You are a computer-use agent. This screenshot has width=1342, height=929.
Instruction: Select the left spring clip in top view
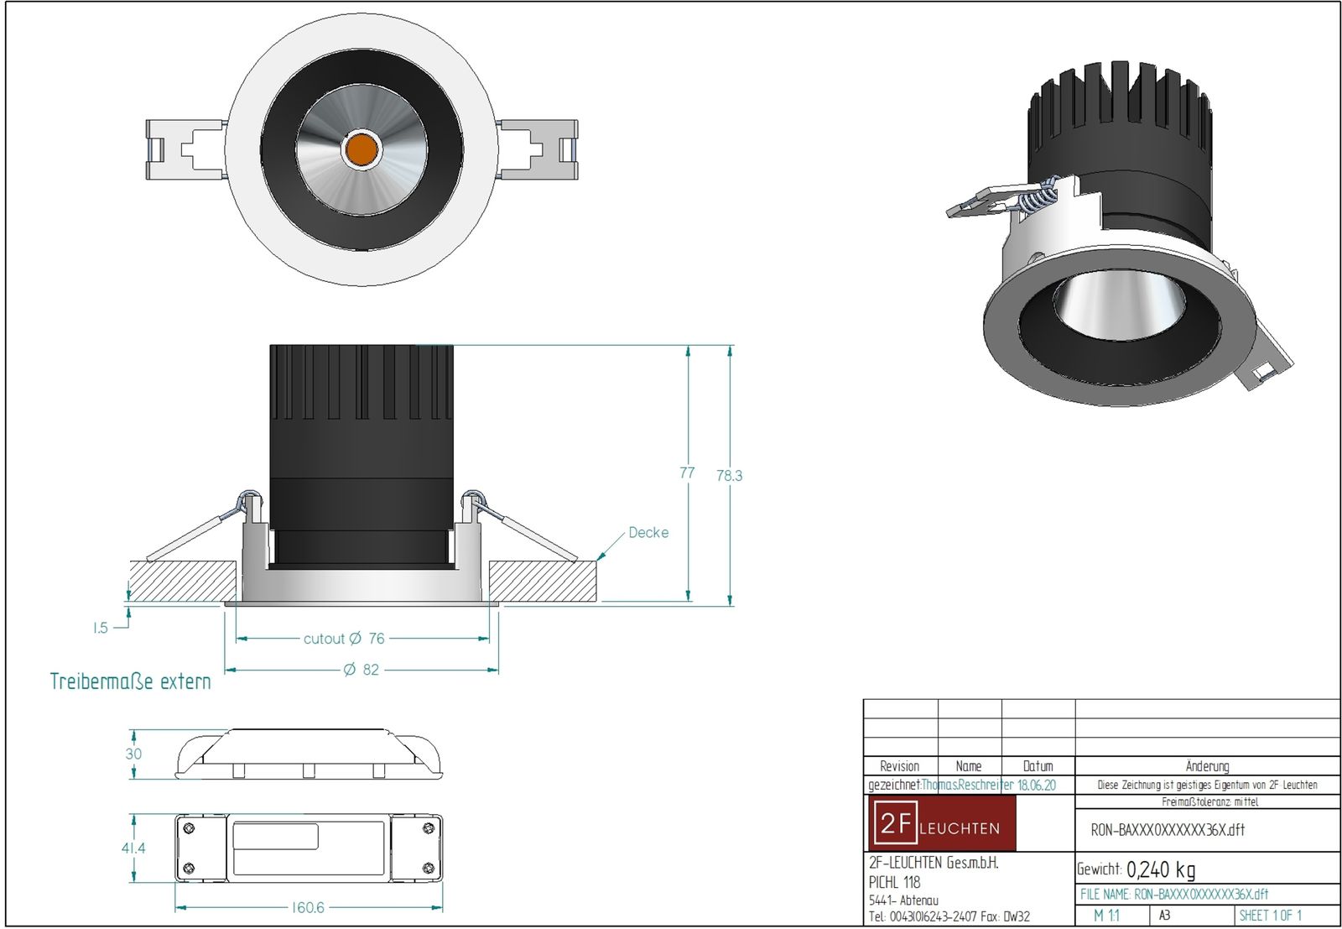(x=185, y=149)
